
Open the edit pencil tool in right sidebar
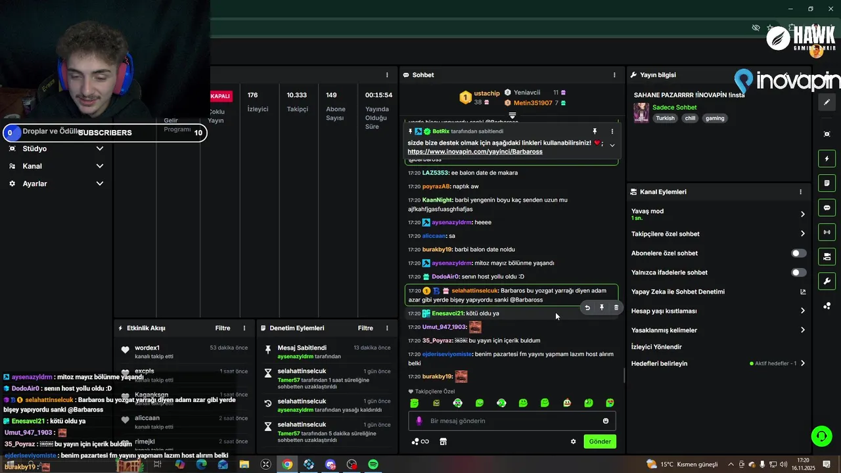(x=827, y=102)
